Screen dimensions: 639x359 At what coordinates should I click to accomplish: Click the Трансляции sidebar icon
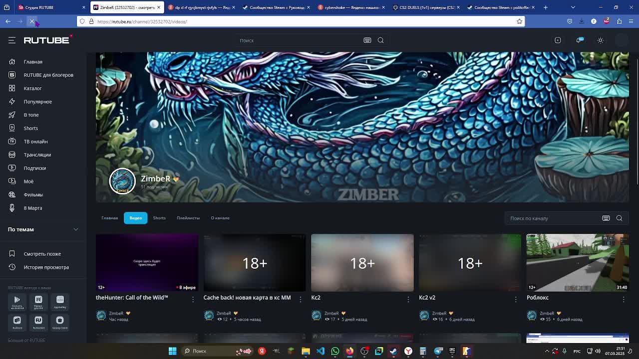click(x=12, y=155)
